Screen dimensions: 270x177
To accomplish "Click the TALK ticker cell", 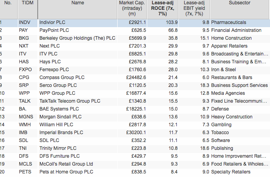I will (24, 101).
